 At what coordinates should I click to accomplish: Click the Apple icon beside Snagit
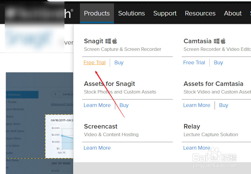pos(115,41)
